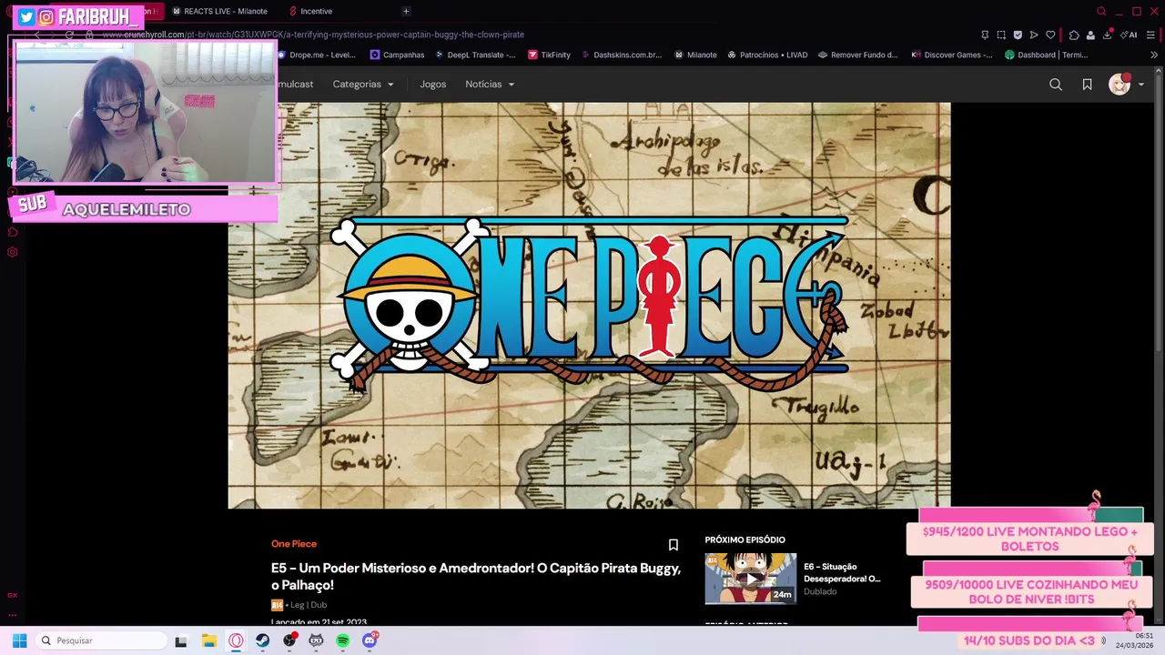Open the browser extensions cube icon
Screen dimensions: 1165x655
[1074, 35]
